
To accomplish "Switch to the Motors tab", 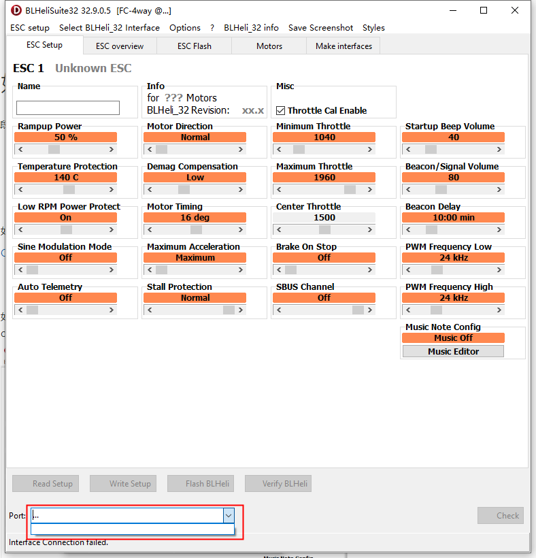I will point(269,46).
